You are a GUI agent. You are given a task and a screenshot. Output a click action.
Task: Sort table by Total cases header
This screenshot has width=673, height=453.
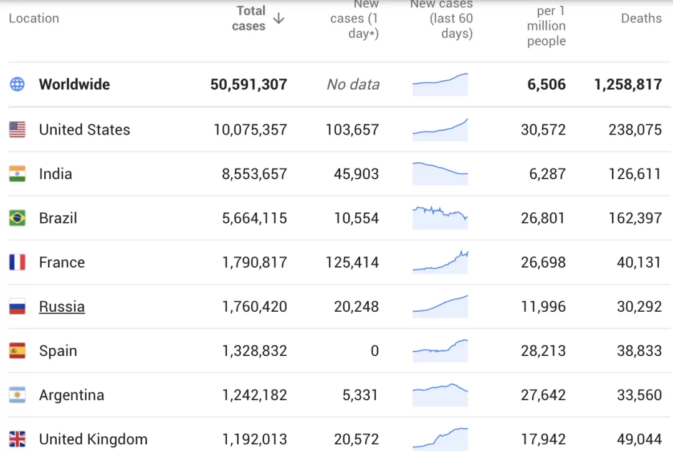click(x=249, y=19)
